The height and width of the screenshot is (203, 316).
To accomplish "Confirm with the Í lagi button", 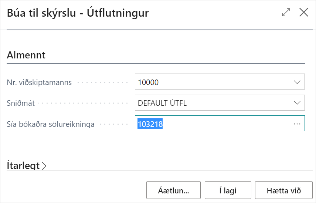I will point(228,191).
